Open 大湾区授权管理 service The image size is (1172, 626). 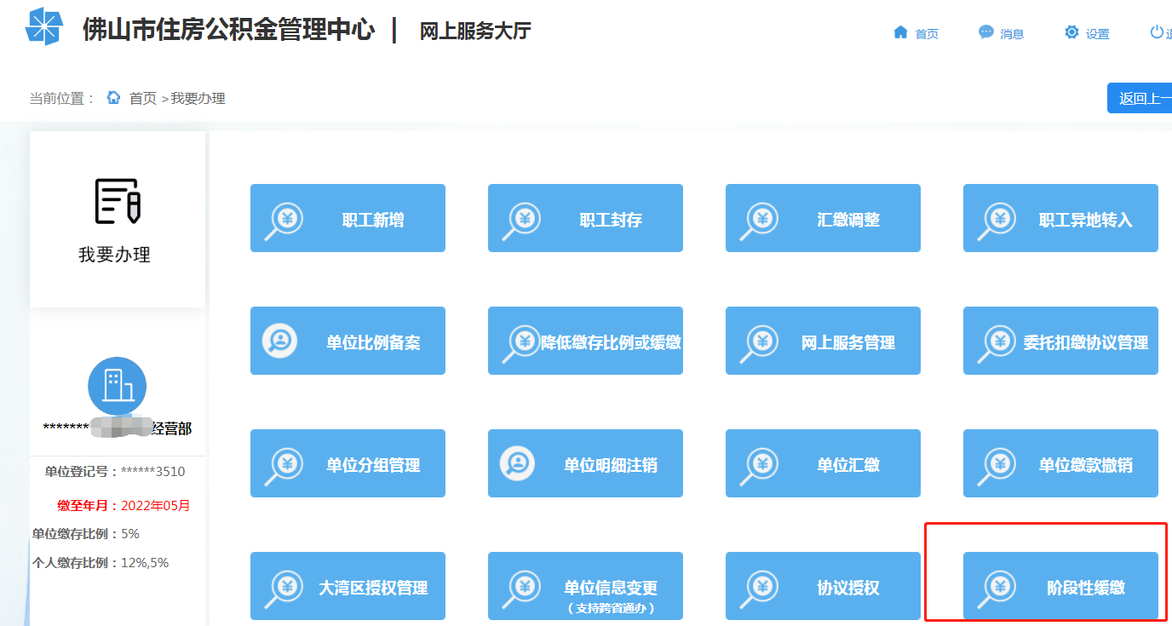tap(348, 585)
